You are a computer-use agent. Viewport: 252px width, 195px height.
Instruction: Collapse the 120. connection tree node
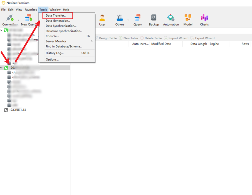point(2,68)
